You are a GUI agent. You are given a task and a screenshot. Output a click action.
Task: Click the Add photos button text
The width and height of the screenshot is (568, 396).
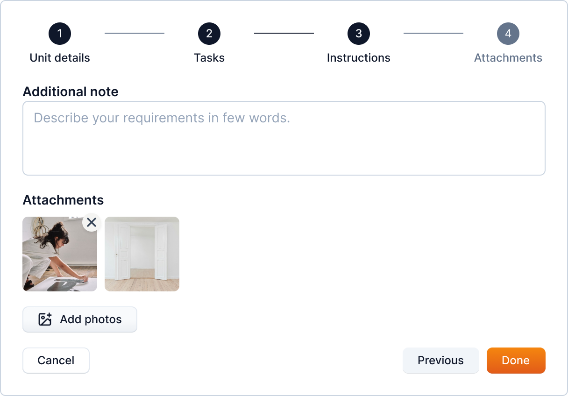(x=91, y=319)
